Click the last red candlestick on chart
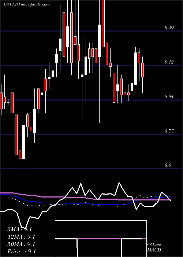 tap(142, 70)
